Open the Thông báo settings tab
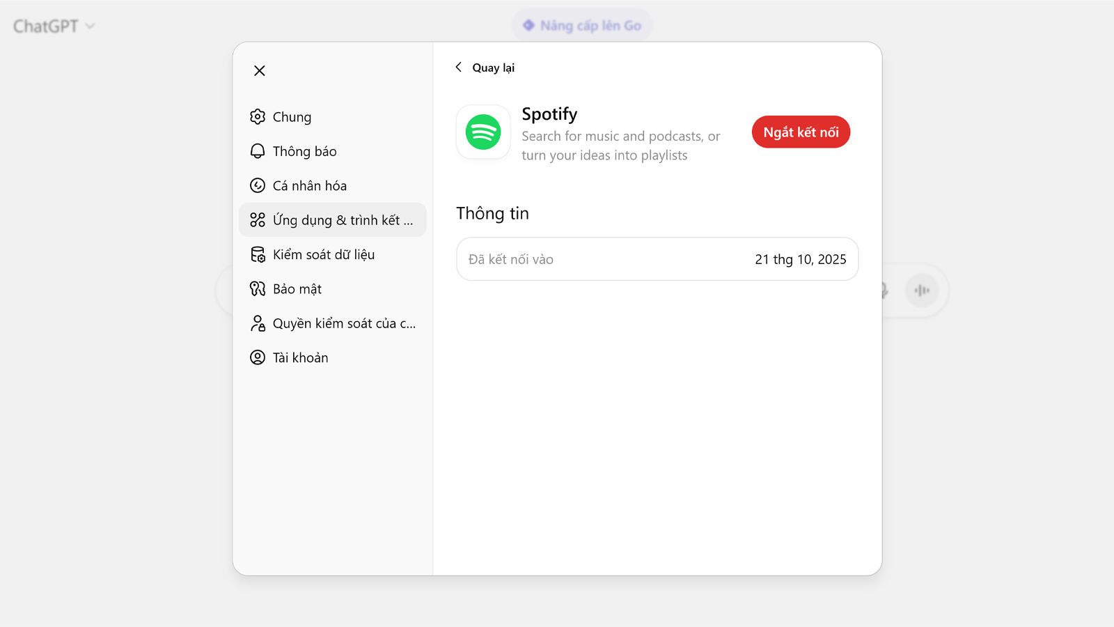 pyautogui.click(x=304, y=151)
